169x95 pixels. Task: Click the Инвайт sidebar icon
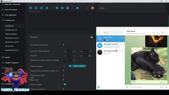pyautogui.click(x=3, y=58)
